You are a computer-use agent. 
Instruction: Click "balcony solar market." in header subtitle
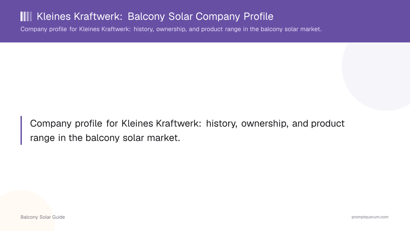(x=291, y=29)
